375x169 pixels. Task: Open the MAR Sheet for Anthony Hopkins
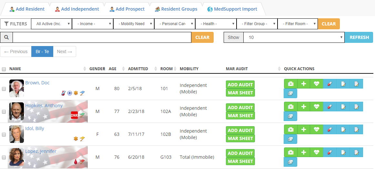click(240, 116)
